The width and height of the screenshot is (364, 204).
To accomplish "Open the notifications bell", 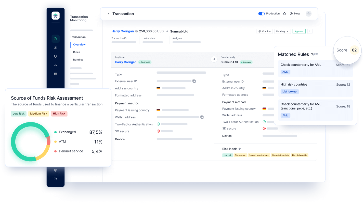I will pyautogui.click(x=284, y=14).
